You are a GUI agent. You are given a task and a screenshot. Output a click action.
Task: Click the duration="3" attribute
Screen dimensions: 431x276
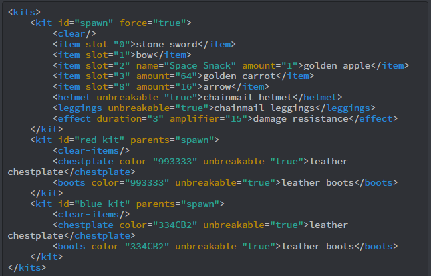click(130, 119)
